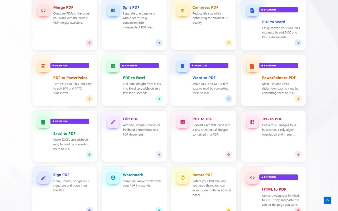Click the PDF to Excel green grid icon
The height and width of the screenshot is (211, 338).
[113, 66]
